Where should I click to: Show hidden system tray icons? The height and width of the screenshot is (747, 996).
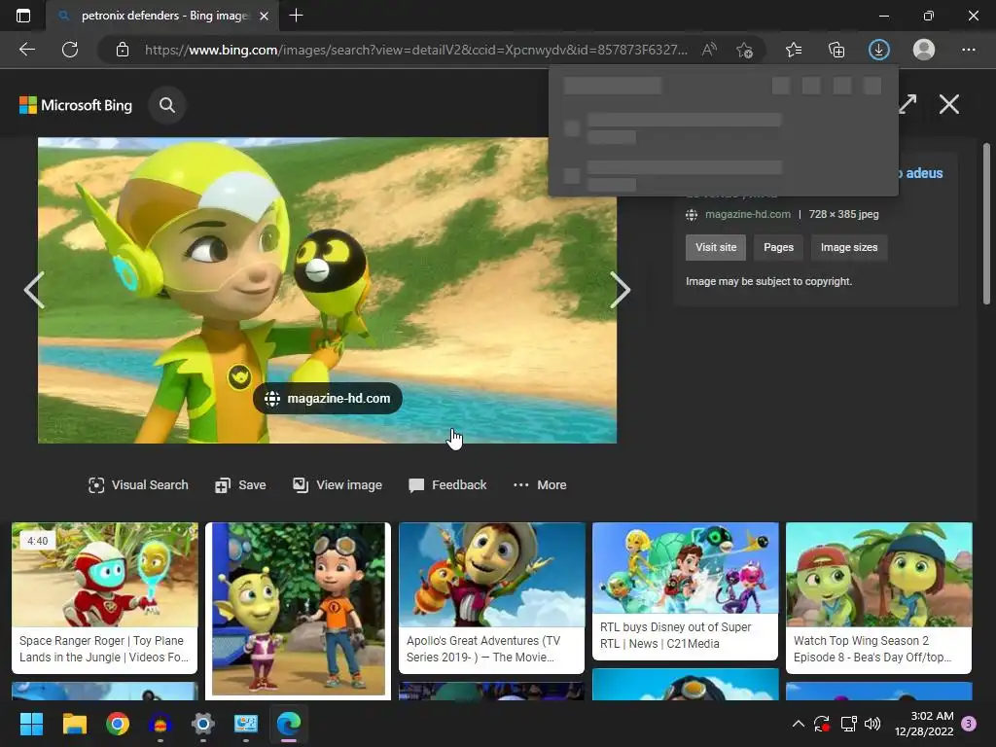799,724
